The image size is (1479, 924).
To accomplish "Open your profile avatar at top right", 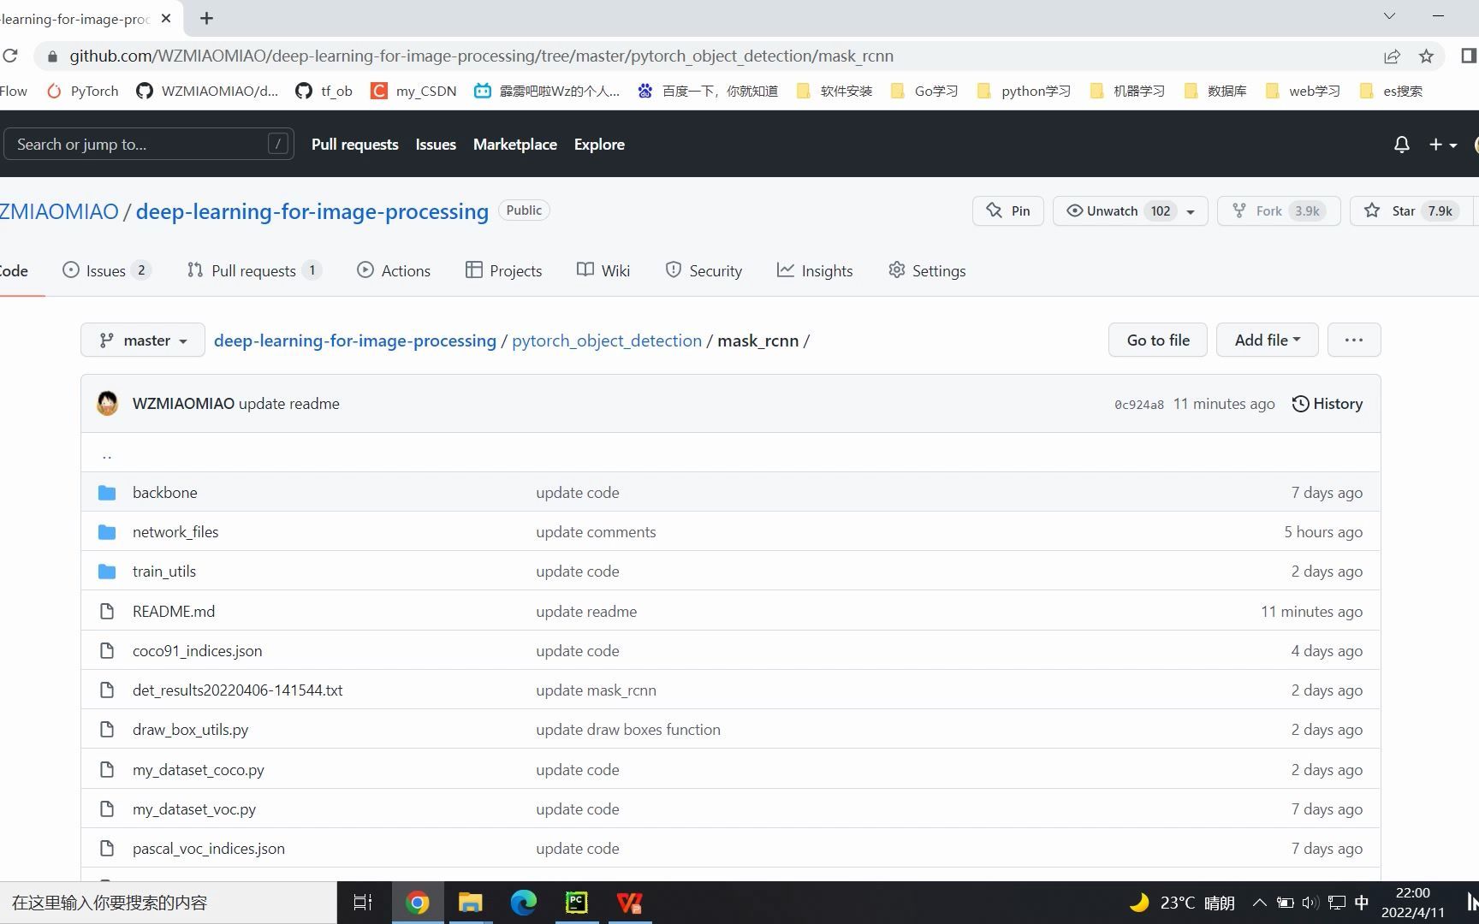I will (1476, 144).
